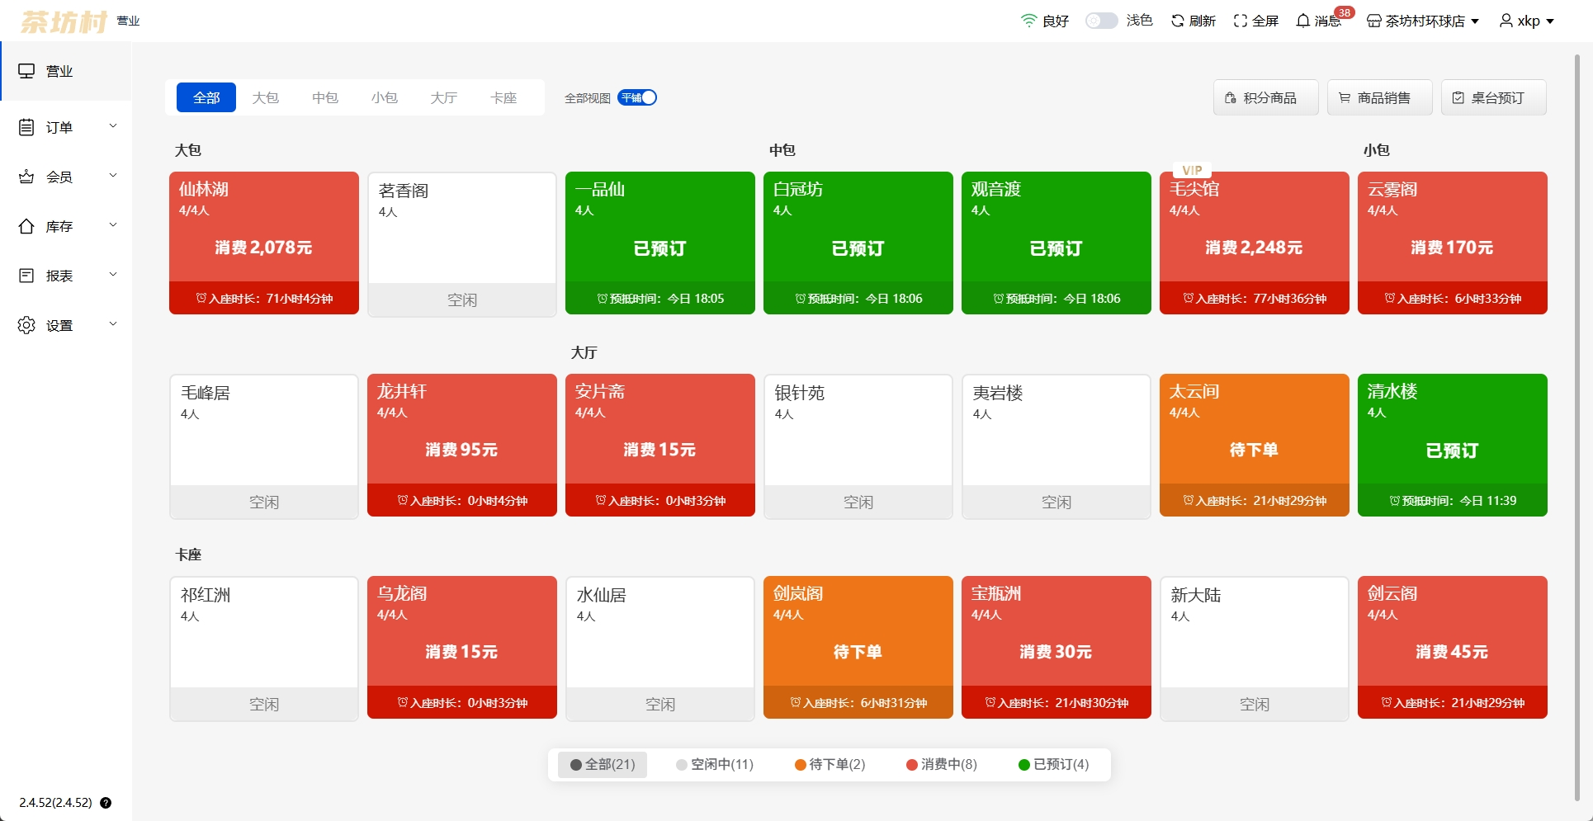Open the 桌台预订 button
The height and width of the screenshot is (821, 1593).
pyautogui.click(x=1494, y=97)
